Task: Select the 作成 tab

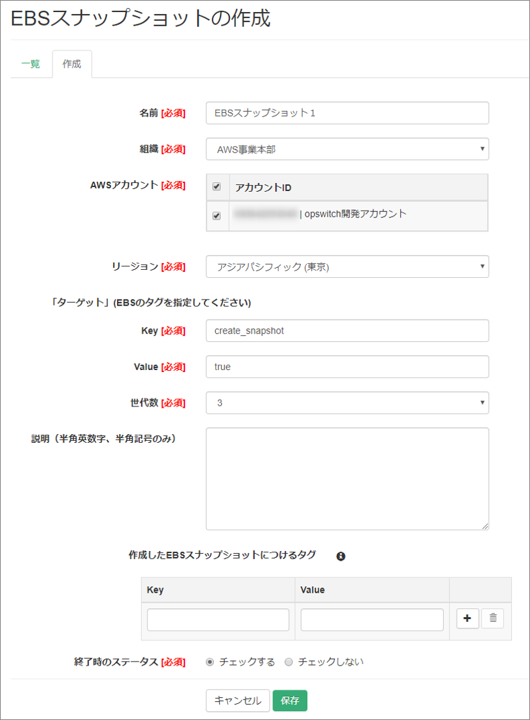Action: [72, 65]
